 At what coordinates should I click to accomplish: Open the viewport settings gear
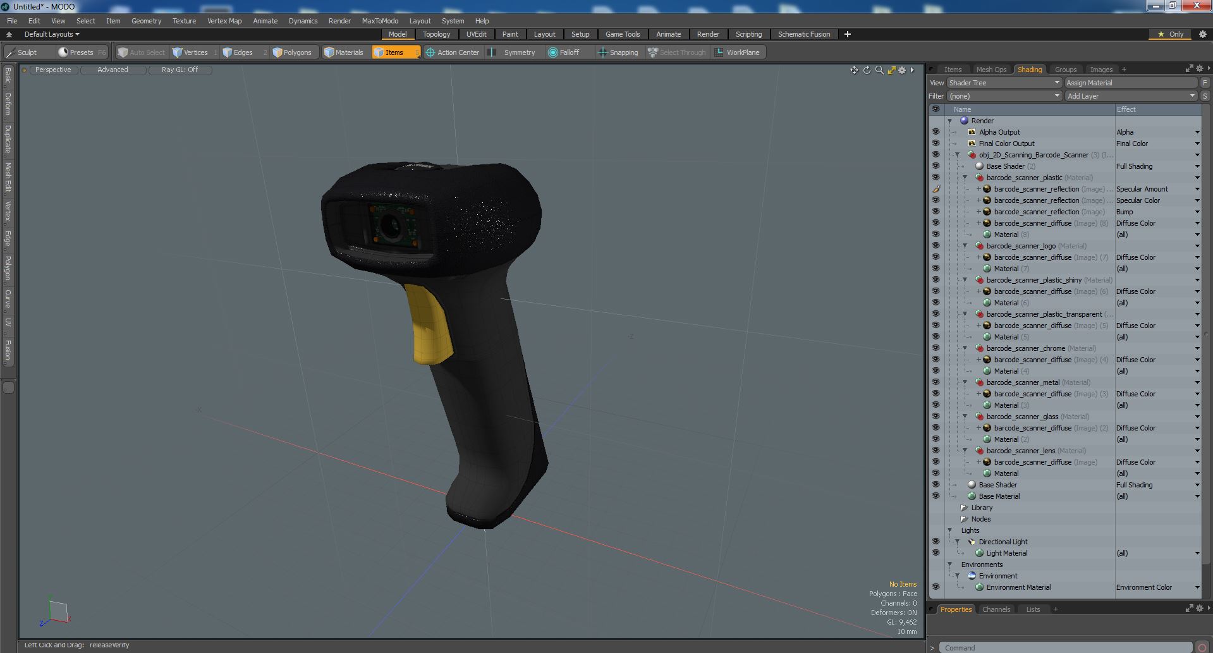pos(903,70)
